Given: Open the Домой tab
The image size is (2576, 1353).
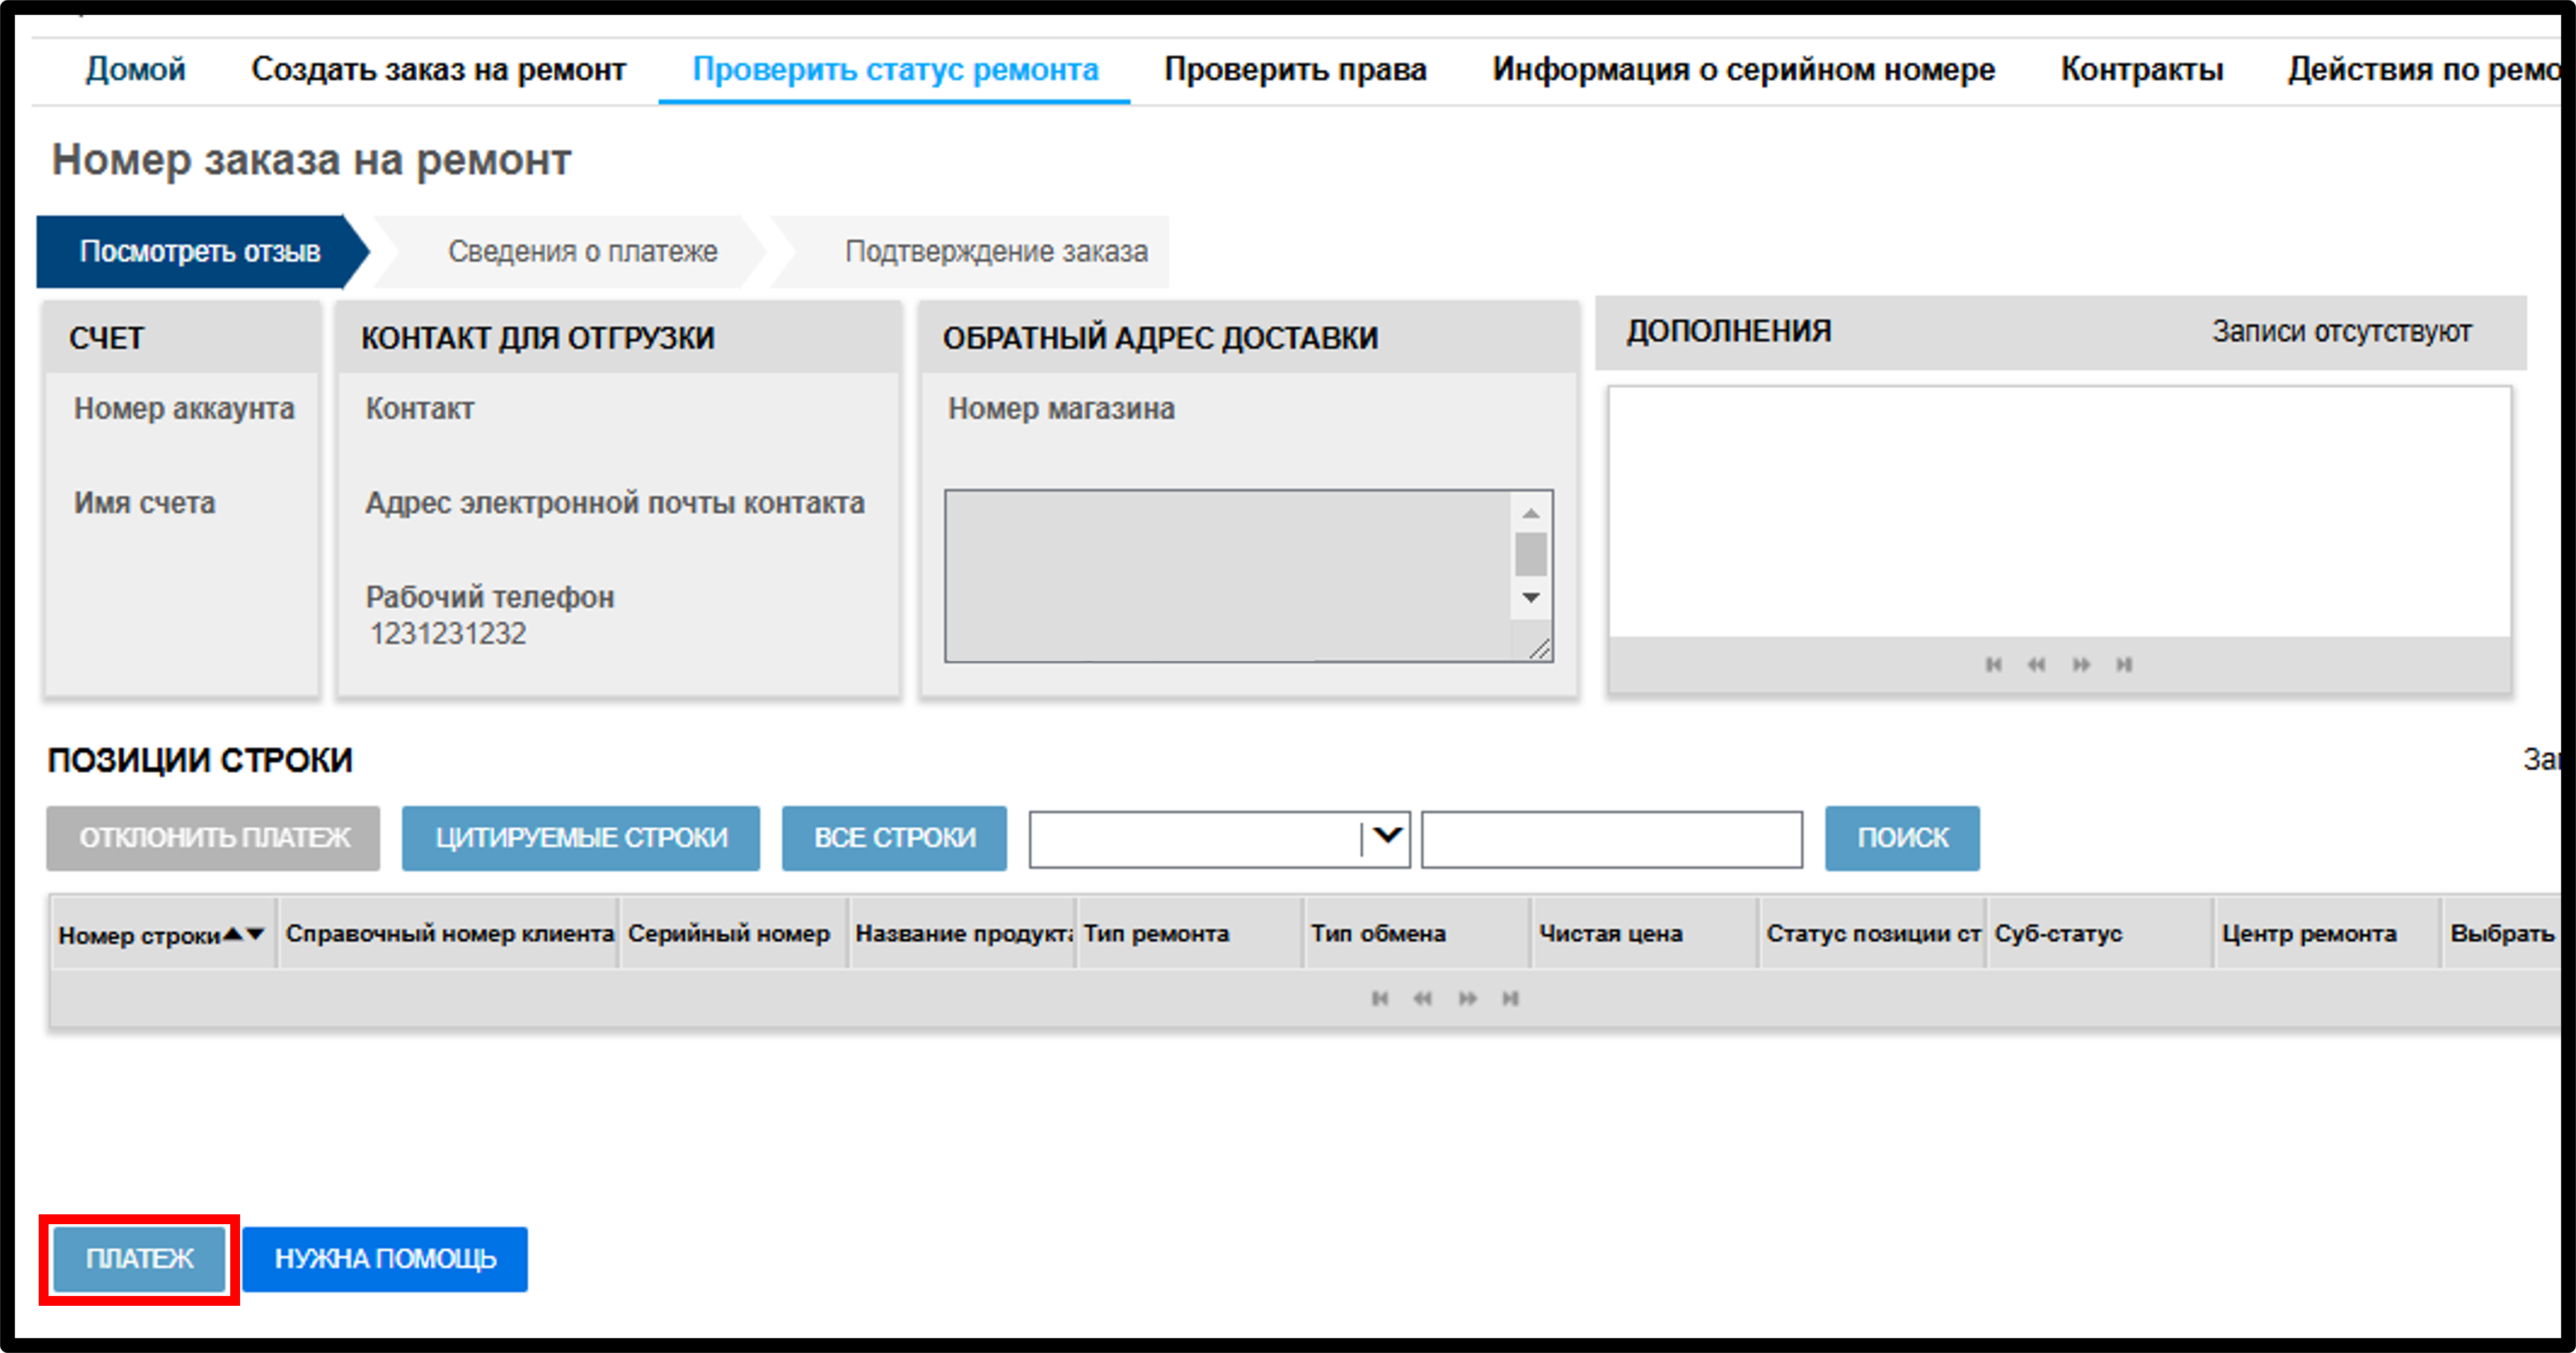Looking at the screenshot, I should click(x=135, y=69).
